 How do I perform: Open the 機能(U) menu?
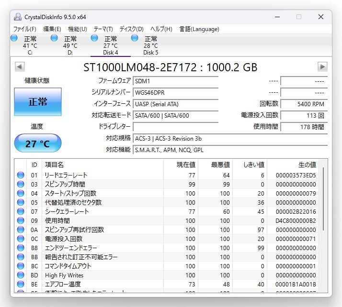click(77, 29)
